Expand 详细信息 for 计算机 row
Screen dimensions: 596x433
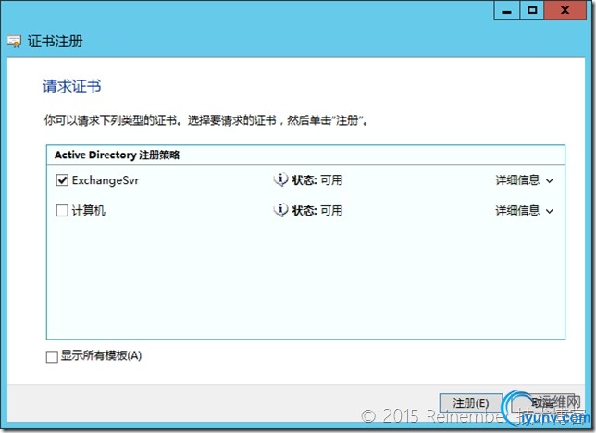[524, 210]
